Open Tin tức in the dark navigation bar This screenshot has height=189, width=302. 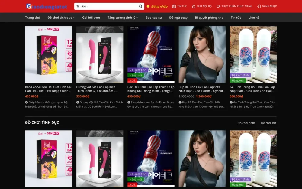[x=236, y=18]
